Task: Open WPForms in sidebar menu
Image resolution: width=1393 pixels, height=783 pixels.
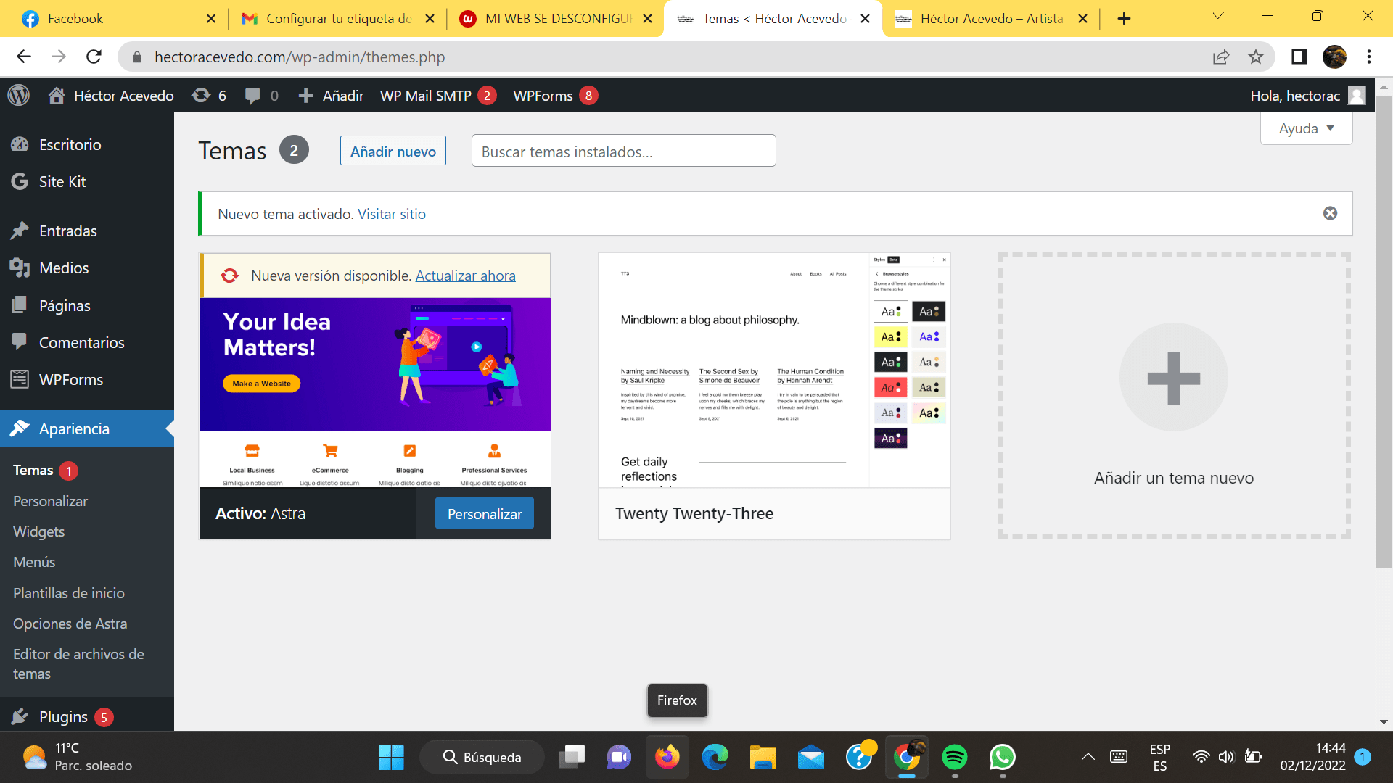Action: click(x=71, y=379)
